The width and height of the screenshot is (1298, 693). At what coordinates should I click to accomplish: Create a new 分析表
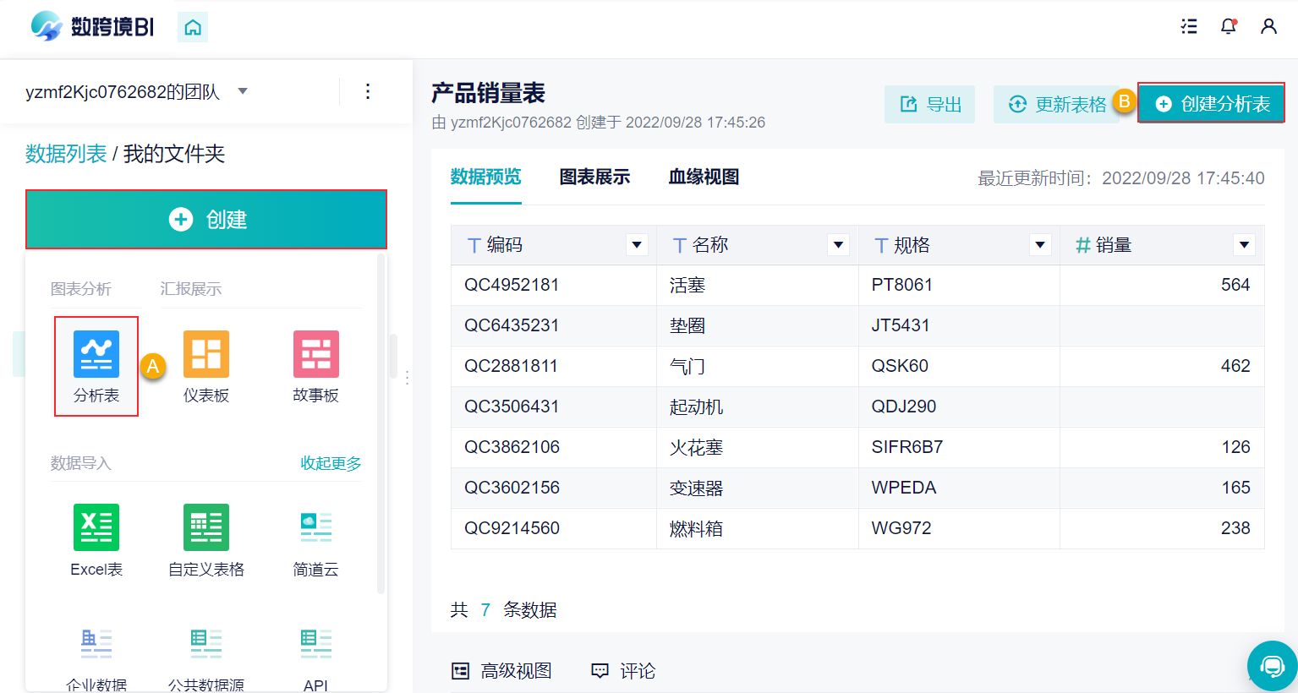click(x=96, y=366)
